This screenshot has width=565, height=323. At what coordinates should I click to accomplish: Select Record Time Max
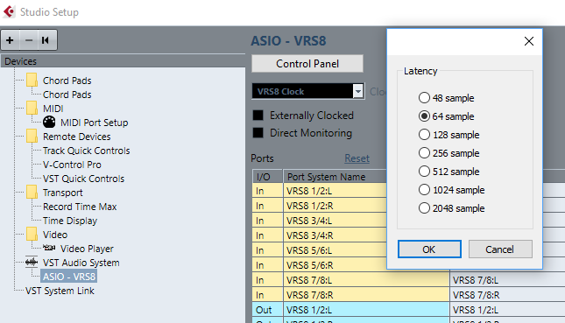point(80,207)
